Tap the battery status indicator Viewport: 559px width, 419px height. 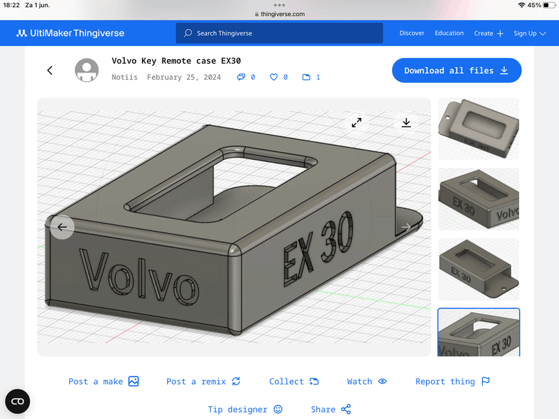point(542,5)
